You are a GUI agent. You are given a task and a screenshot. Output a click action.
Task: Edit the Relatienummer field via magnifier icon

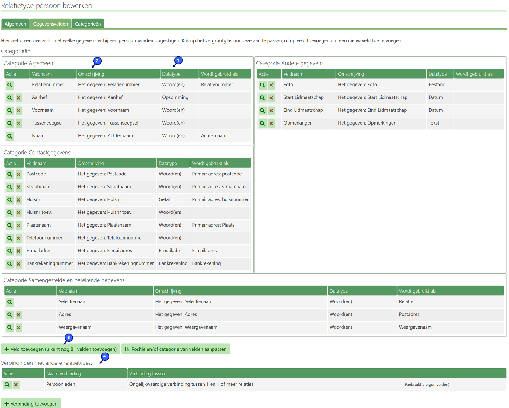[10, 85]
